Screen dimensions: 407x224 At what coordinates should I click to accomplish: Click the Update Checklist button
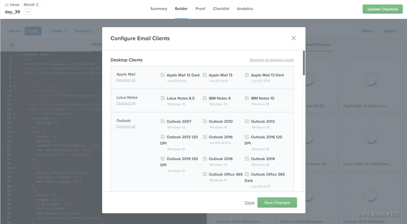tap(383, 9)
